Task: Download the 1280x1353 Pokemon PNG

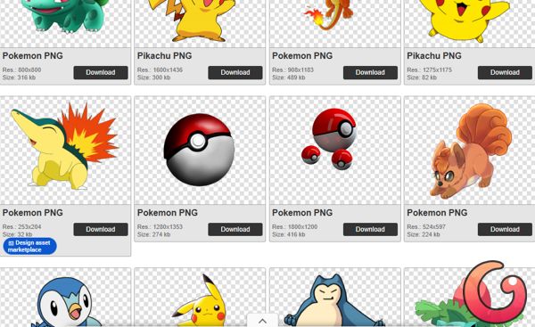Action: click(235, 230)
